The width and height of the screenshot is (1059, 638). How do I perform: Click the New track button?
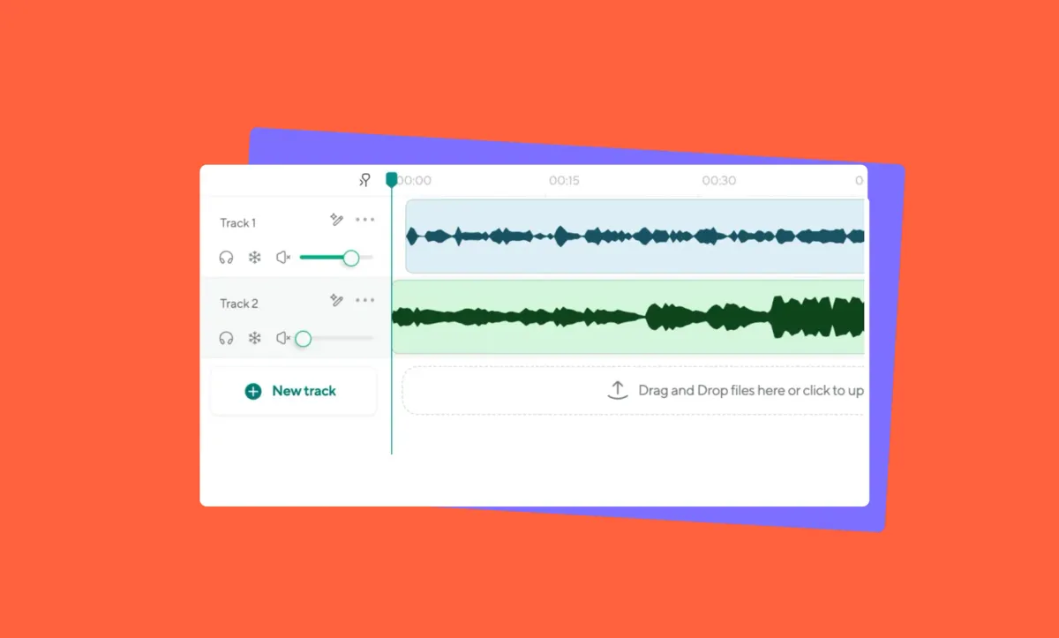pyautogui.click(x=293, y=390)
